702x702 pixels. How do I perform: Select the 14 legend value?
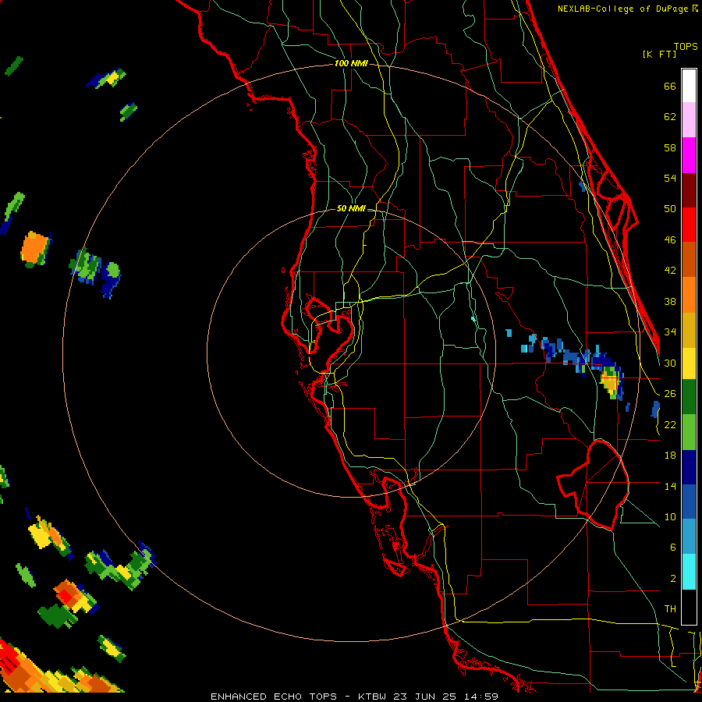click(670, 486)
